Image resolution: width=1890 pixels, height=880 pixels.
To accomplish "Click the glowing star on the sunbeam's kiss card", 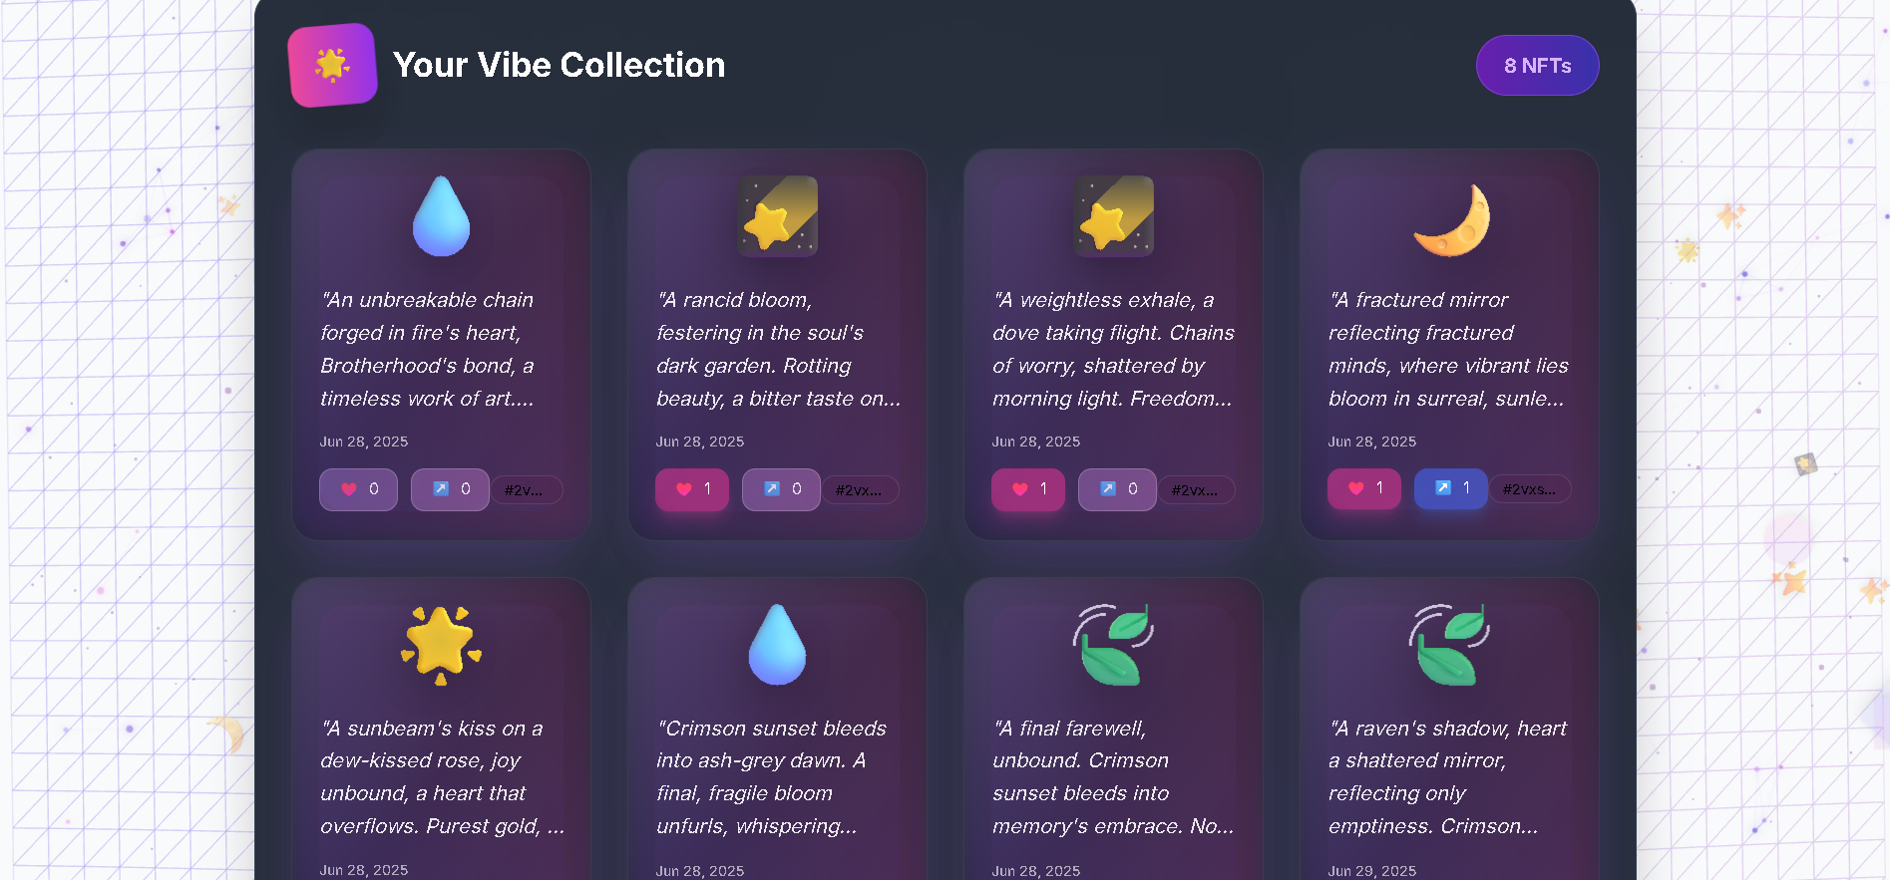I will [441, 644].
